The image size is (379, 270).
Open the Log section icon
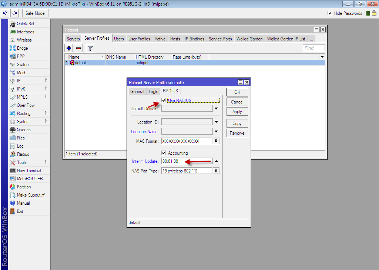[x=13, y=146]
